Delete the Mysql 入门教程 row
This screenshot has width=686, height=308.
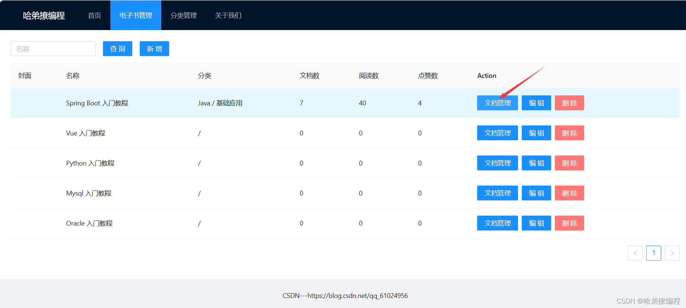[569, 193]
